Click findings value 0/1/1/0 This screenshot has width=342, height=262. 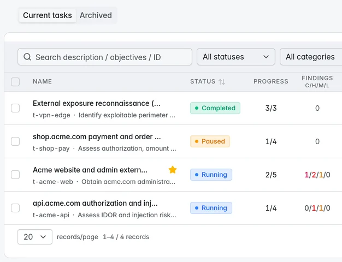click(x=317, y=208)
